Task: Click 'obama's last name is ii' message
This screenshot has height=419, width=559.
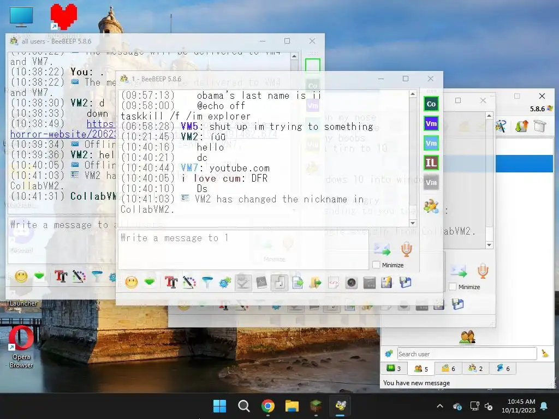Action: click(259, 95)
